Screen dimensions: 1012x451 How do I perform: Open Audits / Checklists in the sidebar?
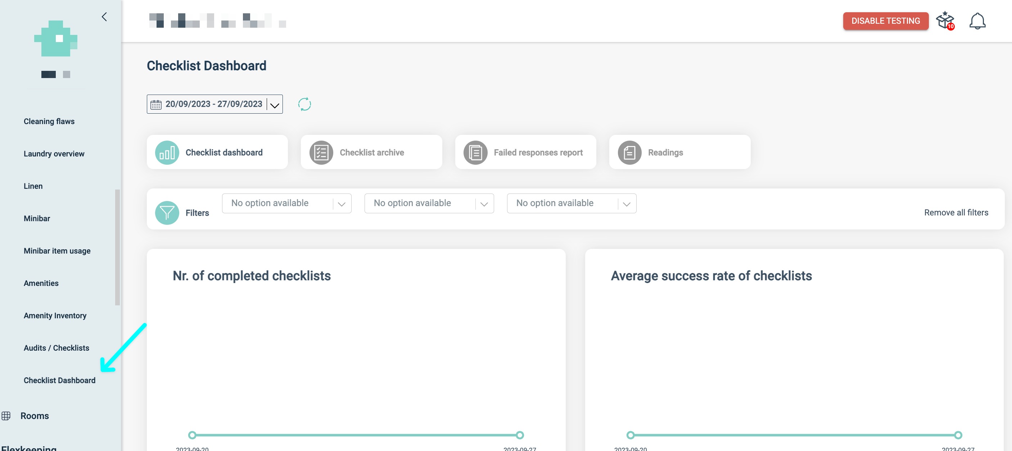pyautogui.click(x=56, y=348)
